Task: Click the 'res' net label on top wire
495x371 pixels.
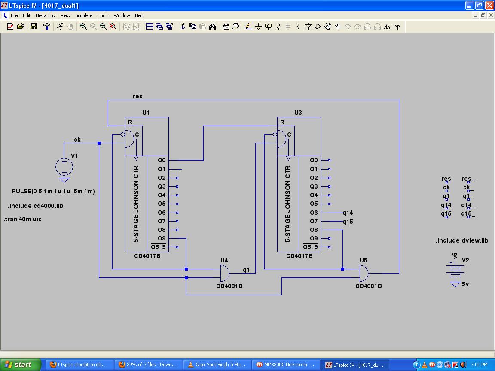Action: pyautogui.click(x=137, y=96)
